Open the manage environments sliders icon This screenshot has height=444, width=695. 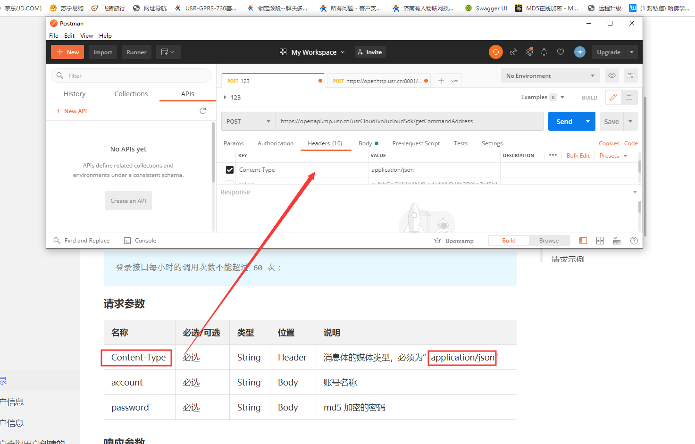[x=631, y=75]
